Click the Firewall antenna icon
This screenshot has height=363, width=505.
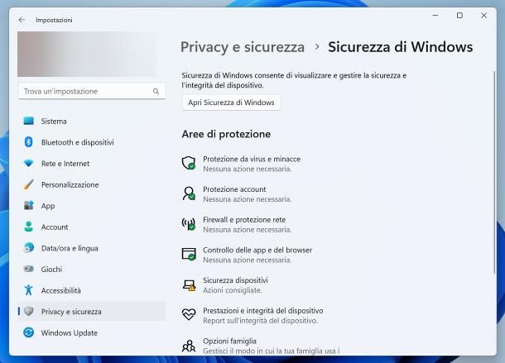189,223
